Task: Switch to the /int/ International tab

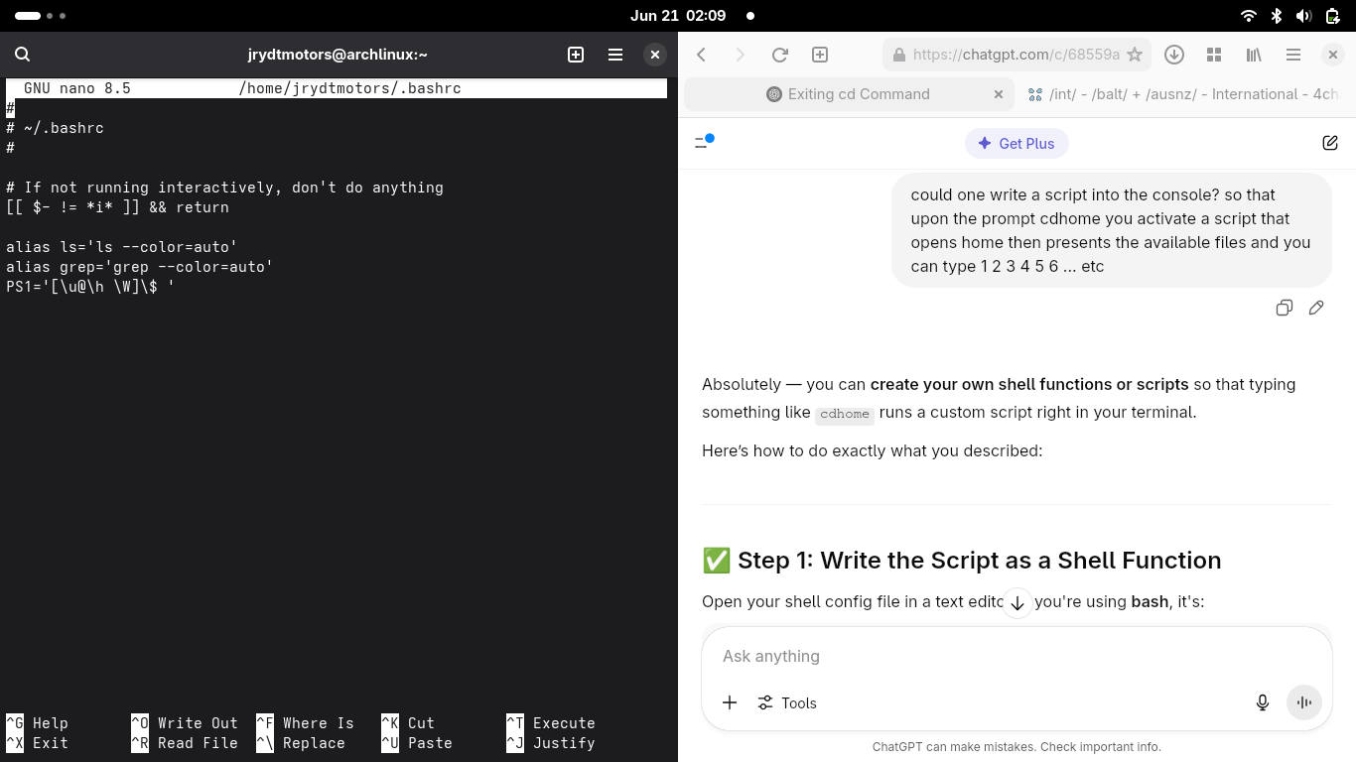Action: [x=1183, y=94]
